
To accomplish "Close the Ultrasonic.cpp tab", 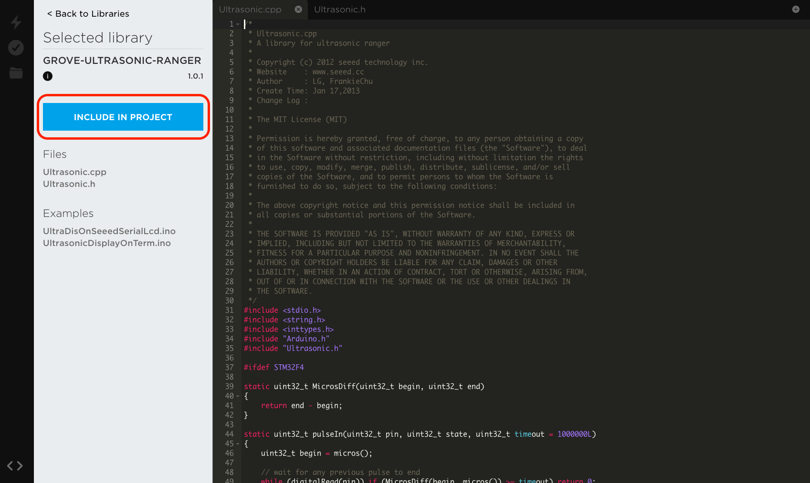I will pyautogui.click(x=298, y=10).
